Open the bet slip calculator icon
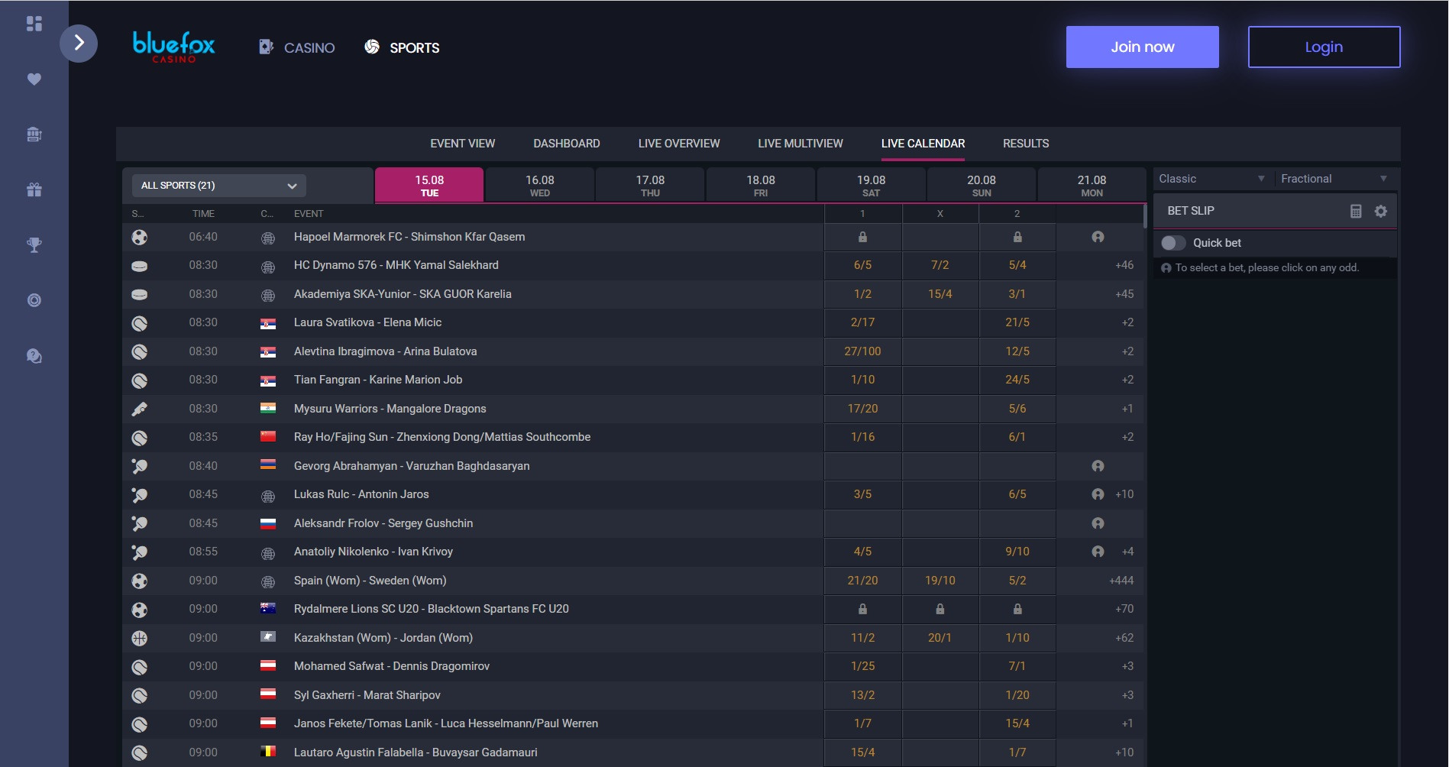1449x767 pixels. [1356, 210]
